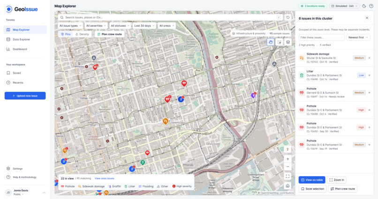Open All issue types dropdown
The height and width of the screenshot is (199, 378).
(x=70, y=25)
